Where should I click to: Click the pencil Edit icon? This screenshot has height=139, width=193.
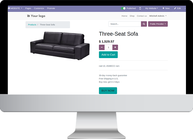[x=175, y=8]
